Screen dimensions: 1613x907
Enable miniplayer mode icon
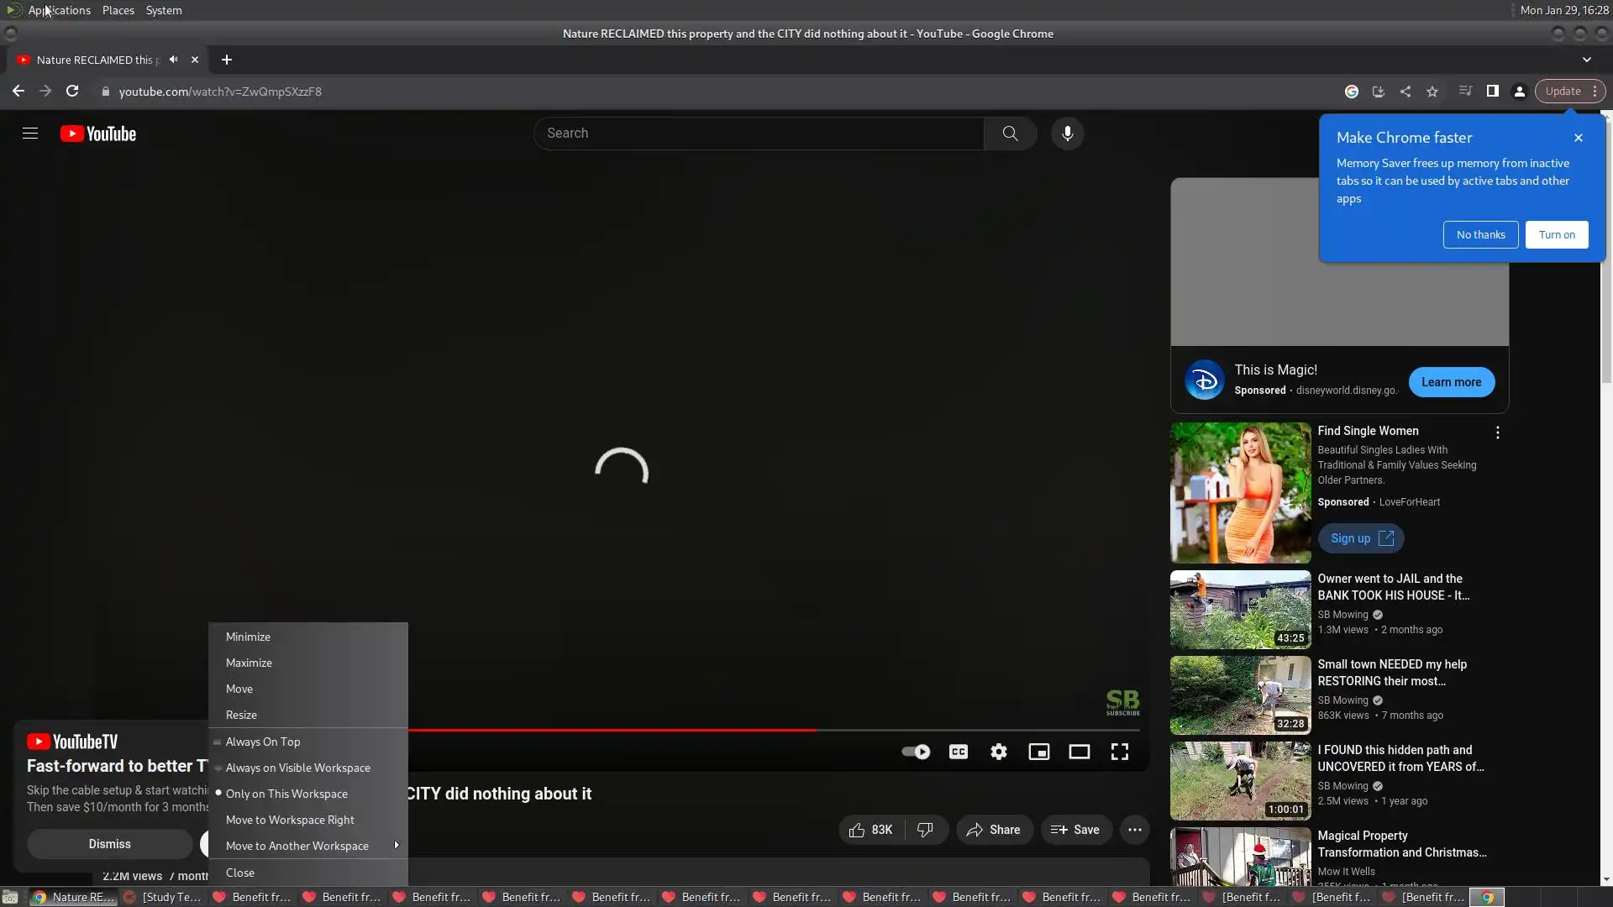[x=1038, y=752]
